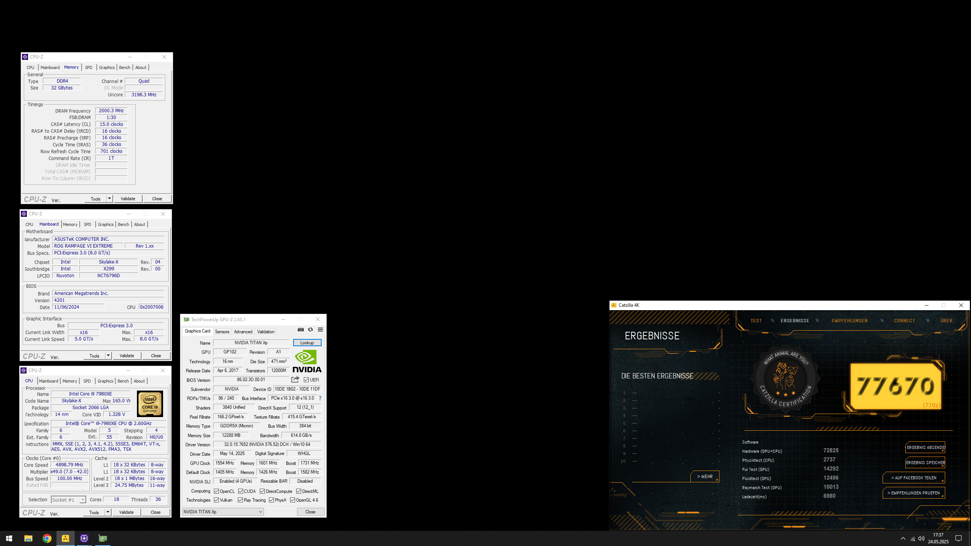
Task: Click the Intel Core i9 Extreme badge
Action: (x=150, y=403)
